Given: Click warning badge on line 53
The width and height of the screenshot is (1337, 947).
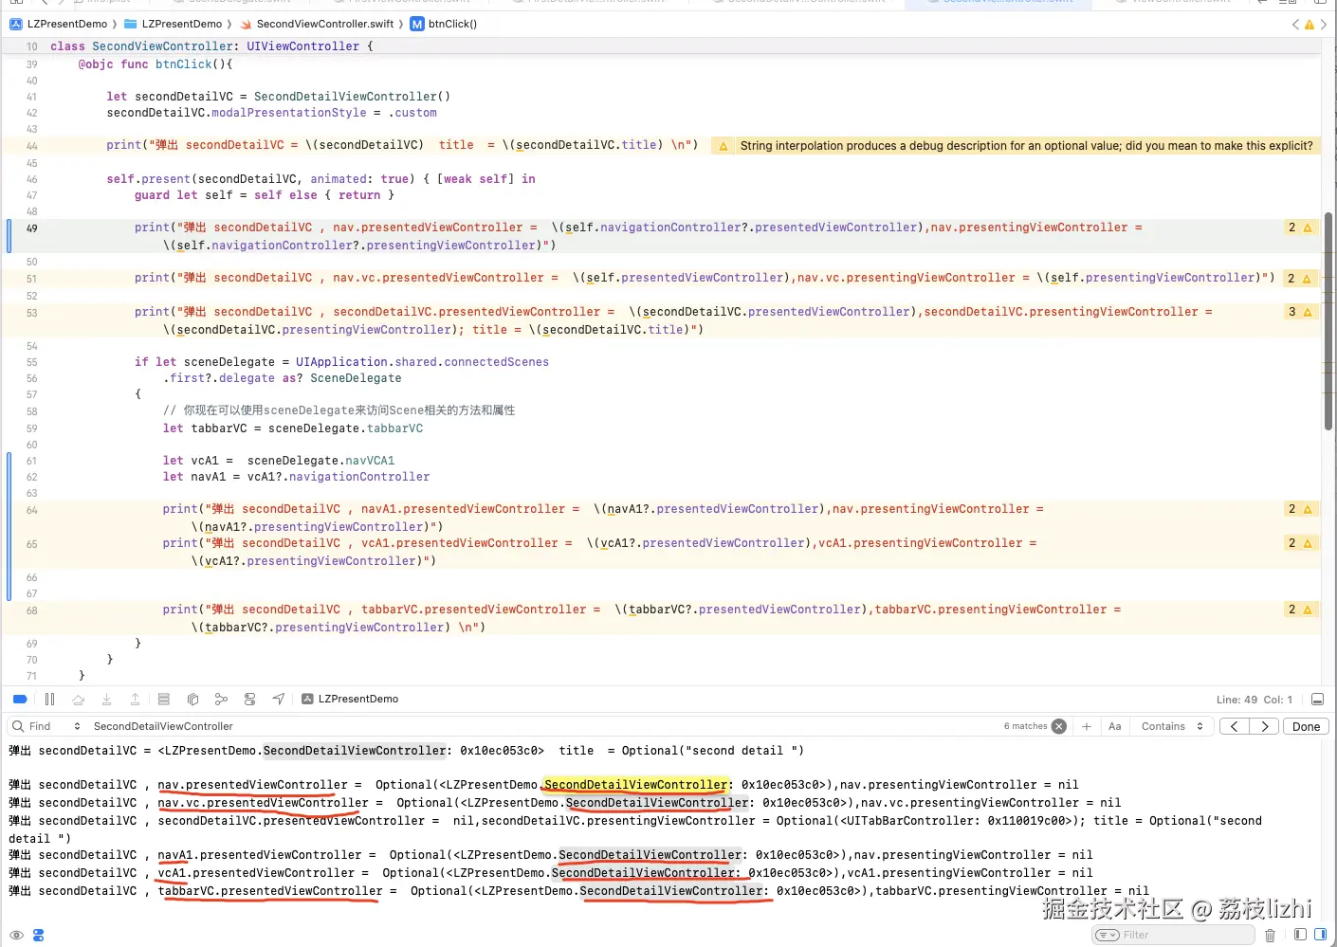Looking at the screenshot, I should pos(1299,312).
